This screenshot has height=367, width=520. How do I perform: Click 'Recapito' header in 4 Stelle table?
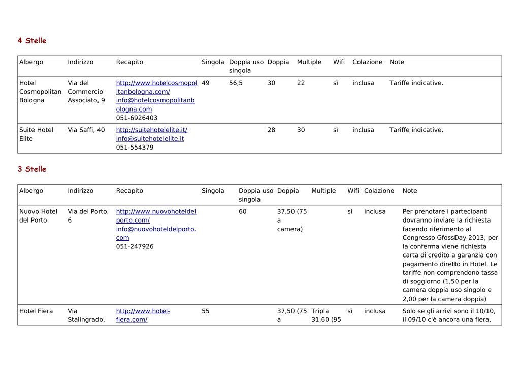[129, 62]
